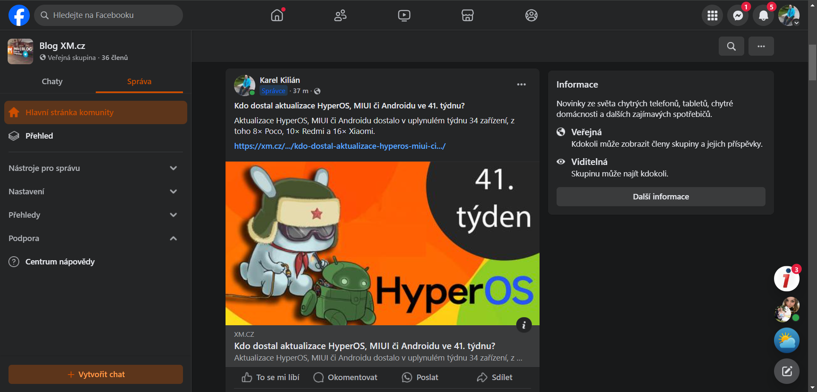Open the notifications bell icon
The width and height of the screenshot is (817, 392).
[763, 15]
